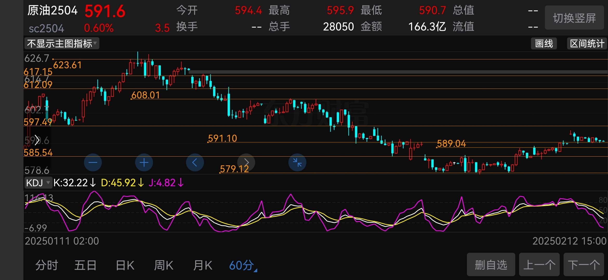Zoom out chart with minus button
The width and height of the screenshot is (608, 280).
pos(93,163)
